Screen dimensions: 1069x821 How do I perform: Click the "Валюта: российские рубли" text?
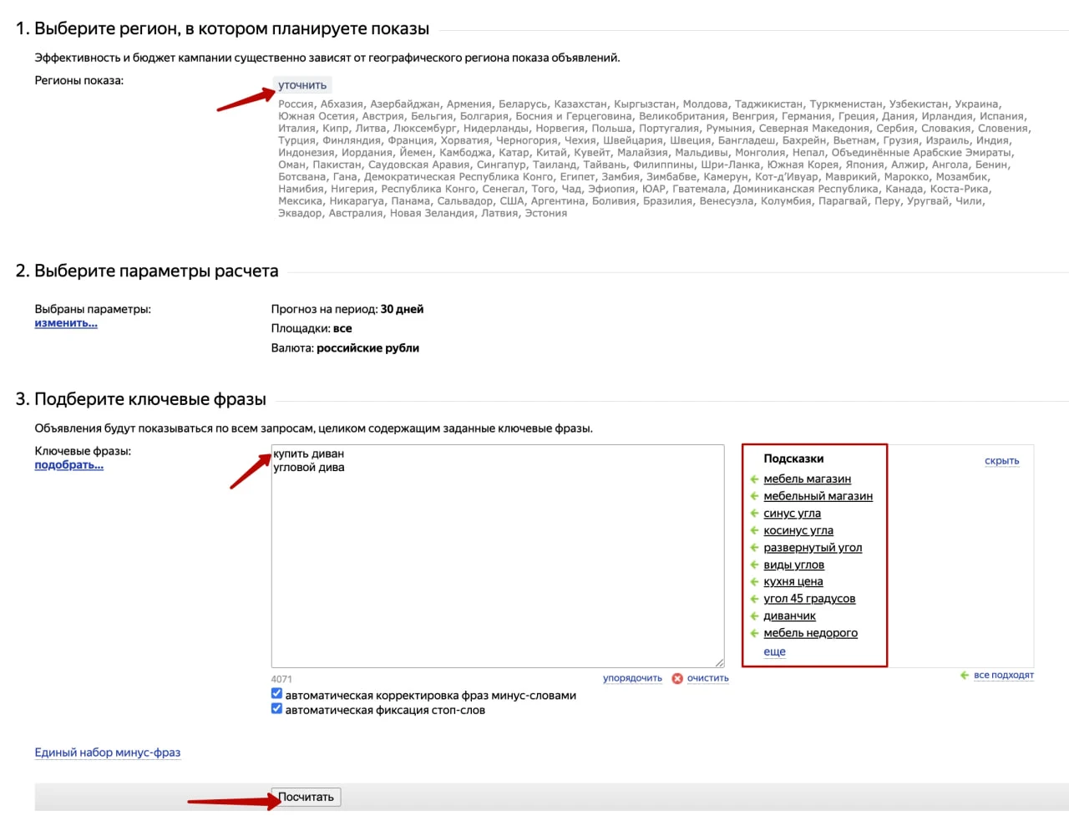click(345, 348)
